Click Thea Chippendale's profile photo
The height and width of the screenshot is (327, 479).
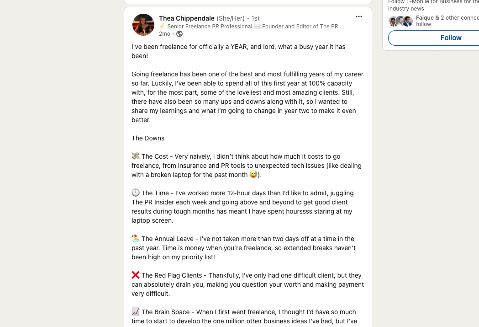click(x=143, y=25)
